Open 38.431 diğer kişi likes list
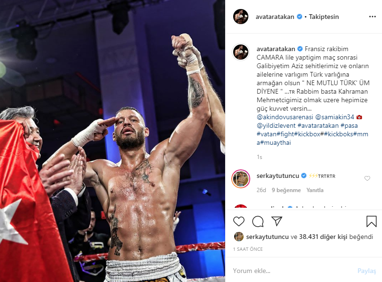Screen dimensions: 382x282 [x=323, y=237]
